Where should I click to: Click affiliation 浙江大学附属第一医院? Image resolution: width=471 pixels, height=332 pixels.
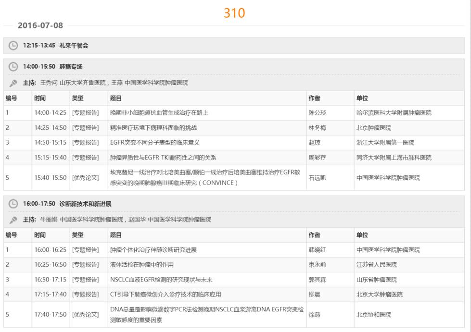coord(385,142)
